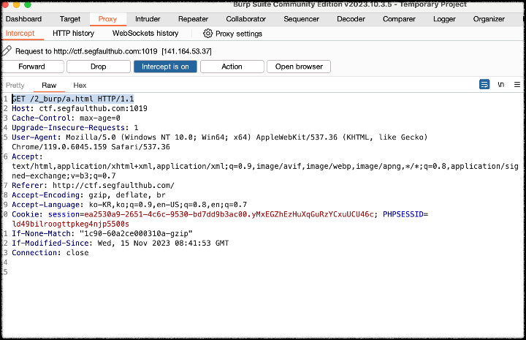Click the request target URL text
This screenshot has width=526, height=340.
105,51
